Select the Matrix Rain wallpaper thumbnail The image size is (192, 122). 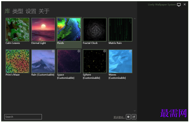(120, 30)
